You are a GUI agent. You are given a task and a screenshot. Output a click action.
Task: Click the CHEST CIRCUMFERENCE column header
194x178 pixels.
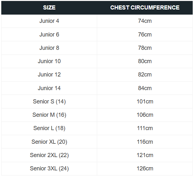pos(145,8)
